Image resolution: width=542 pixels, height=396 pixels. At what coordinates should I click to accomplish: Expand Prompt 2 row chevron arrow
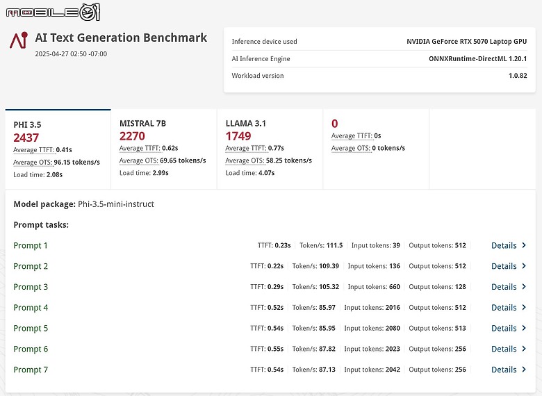pyautogui.click(x=524, y=266)
